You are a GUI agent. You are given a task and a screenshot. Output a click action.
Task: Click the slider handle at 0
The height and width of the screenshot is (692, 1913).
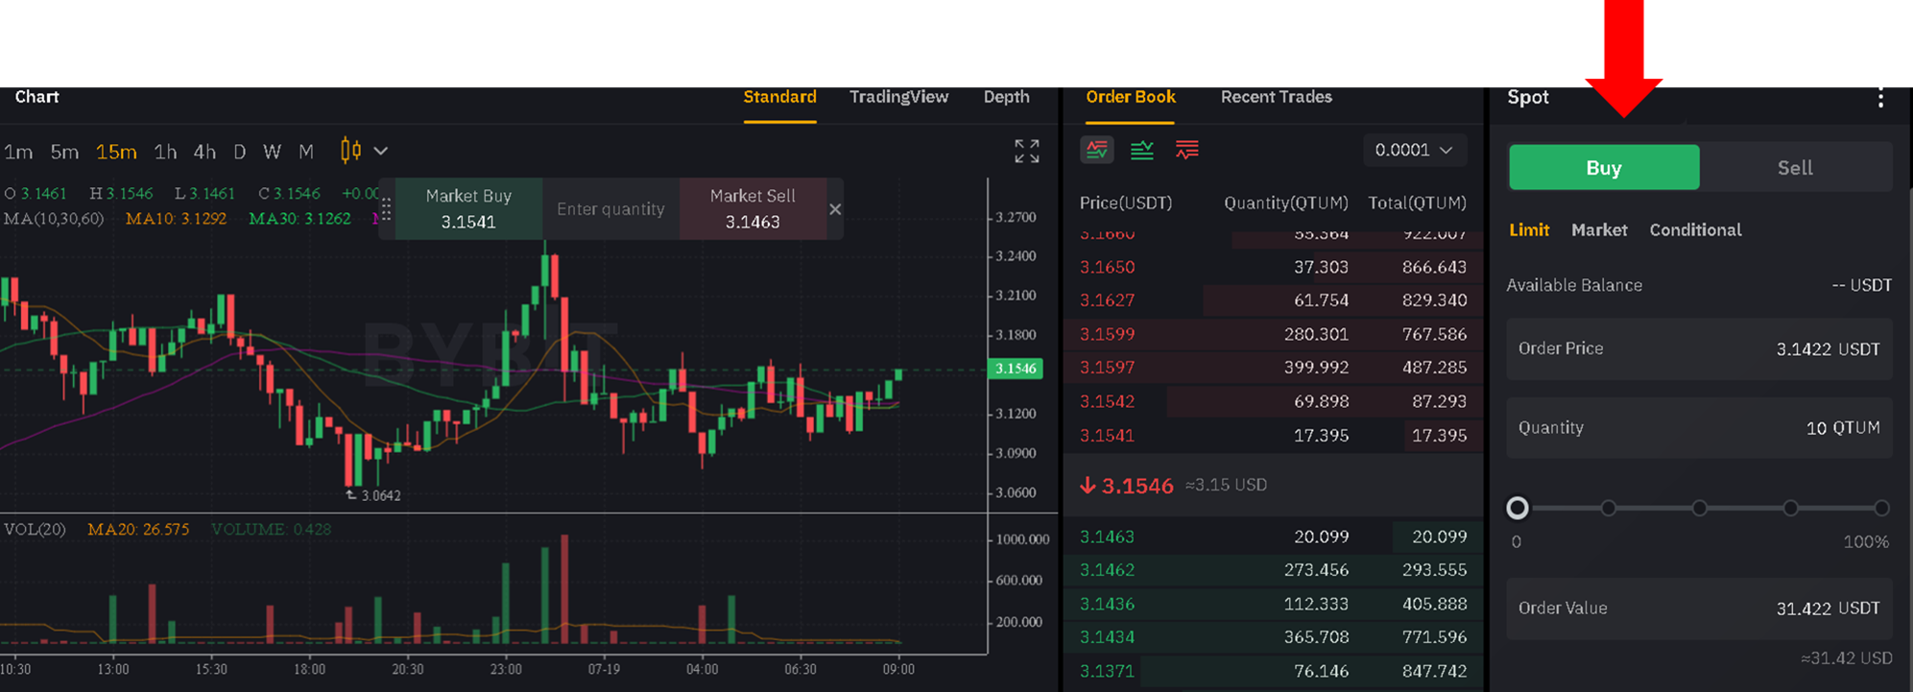coord(1518,508)
